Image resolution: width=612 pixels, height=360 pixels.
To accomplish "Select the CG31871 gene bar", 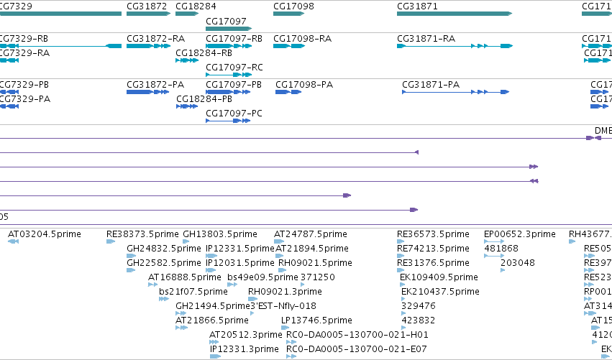I will point(455,14).
